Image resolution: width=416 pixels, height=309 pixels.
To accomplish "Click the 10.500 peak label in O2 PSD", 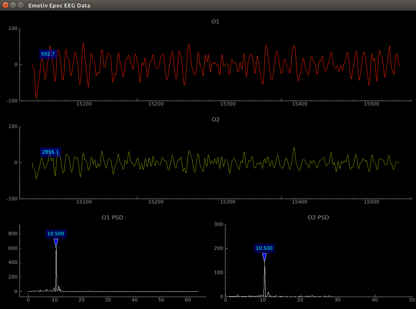I will [x=264, y=248].
